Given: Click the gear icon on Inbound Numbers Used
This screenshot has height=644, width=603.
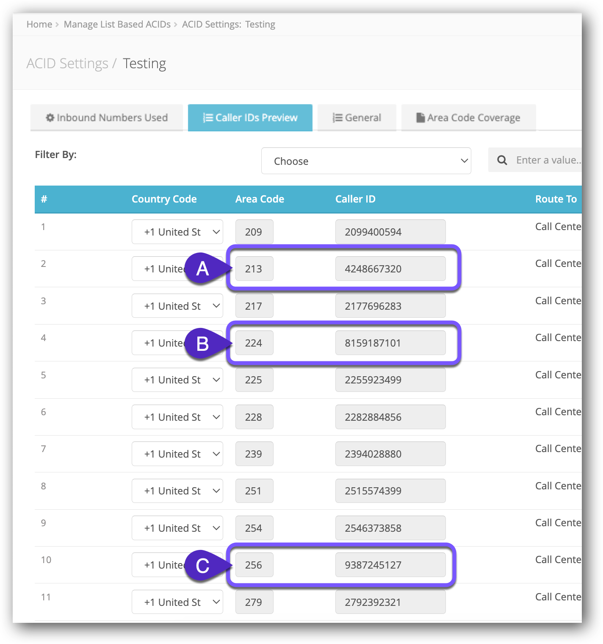Looking at the screenshot, I should click(x=50, y=117).
